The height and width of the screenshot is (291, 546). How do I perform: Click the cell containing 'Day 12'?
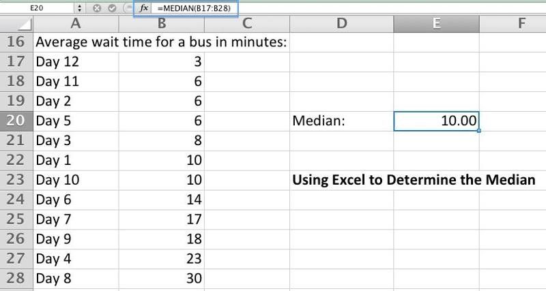75,62
